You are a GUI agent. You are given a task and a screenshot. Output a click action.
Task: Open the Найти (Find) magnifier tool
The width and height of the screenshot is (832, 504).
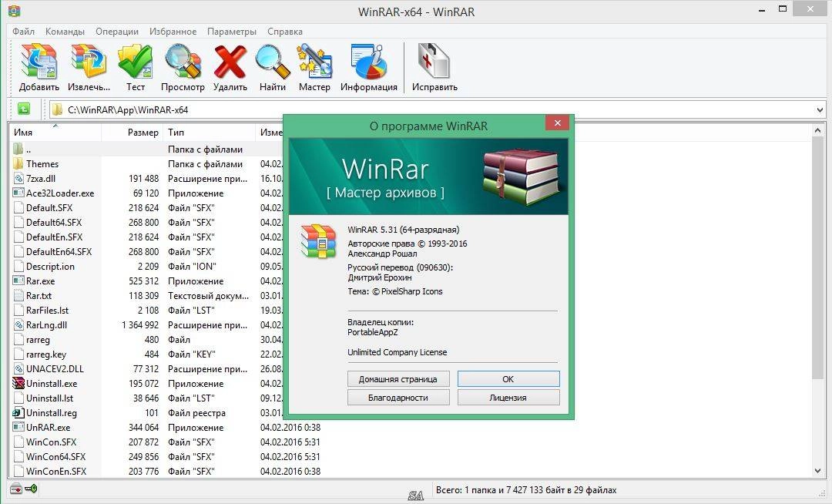coord(272,62)
